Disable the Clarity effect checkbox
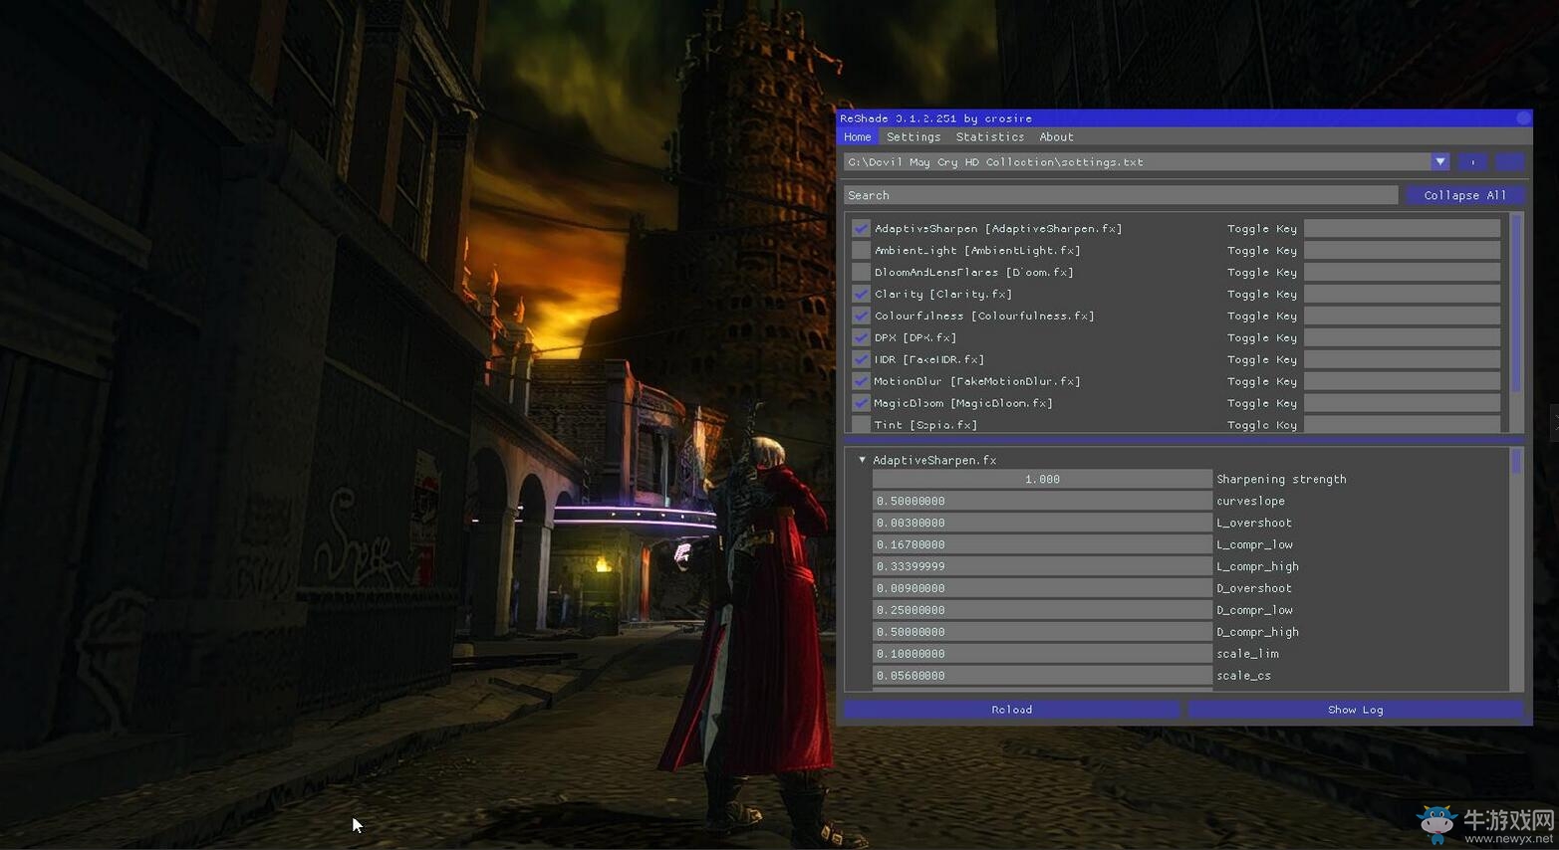Viewport: 1559px width, 850px height. click(x=862, y=295)
